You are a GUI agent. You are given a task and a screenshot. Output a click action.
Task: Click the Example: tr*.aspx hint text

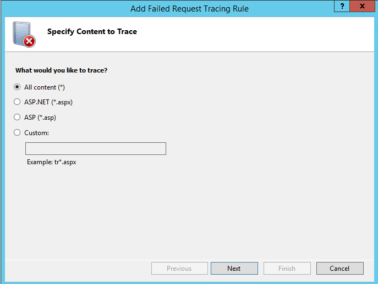(51, 162)
